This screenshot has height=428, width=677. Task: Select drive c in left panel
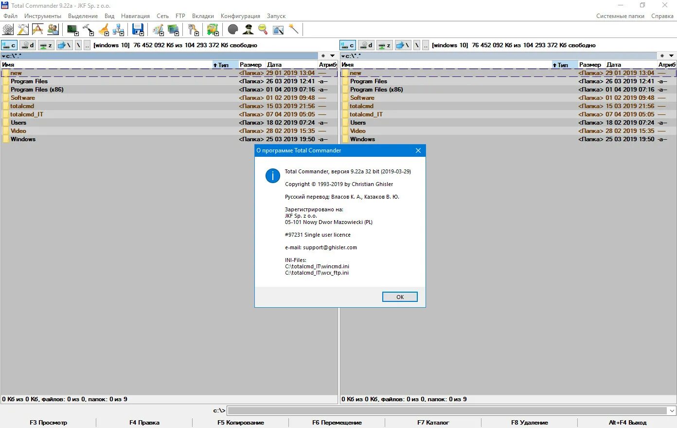pos(9,45)
